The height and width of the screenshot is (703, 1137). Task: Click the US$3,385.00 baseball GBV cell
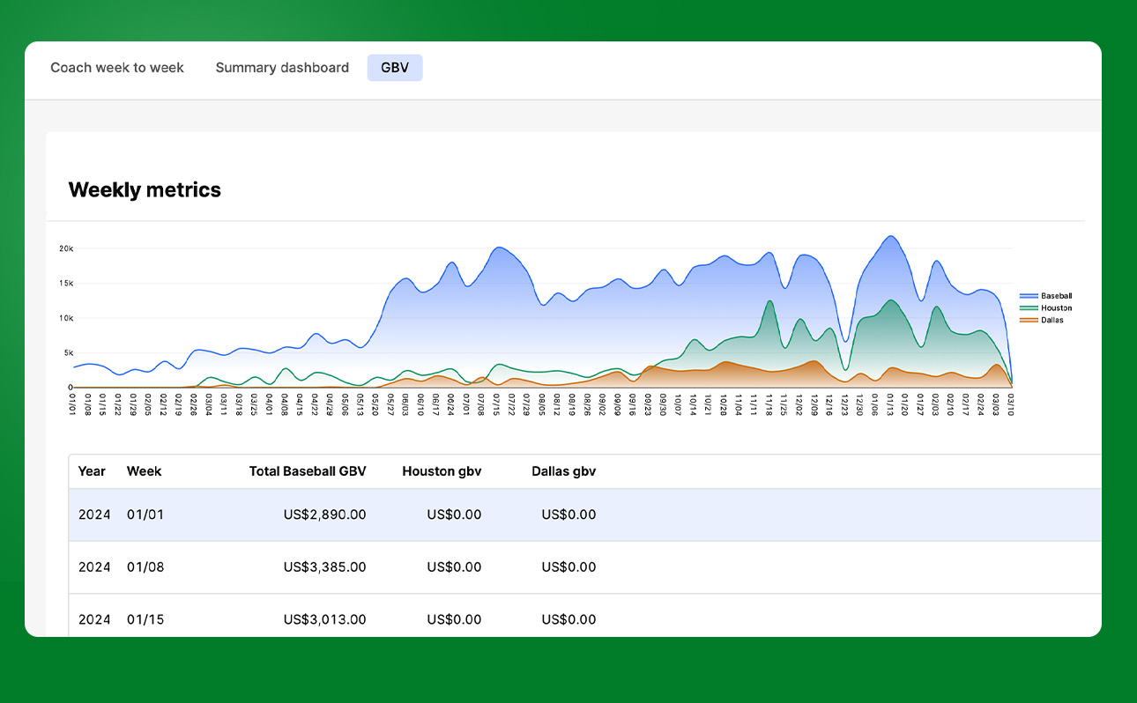click(x=324, y=567)
